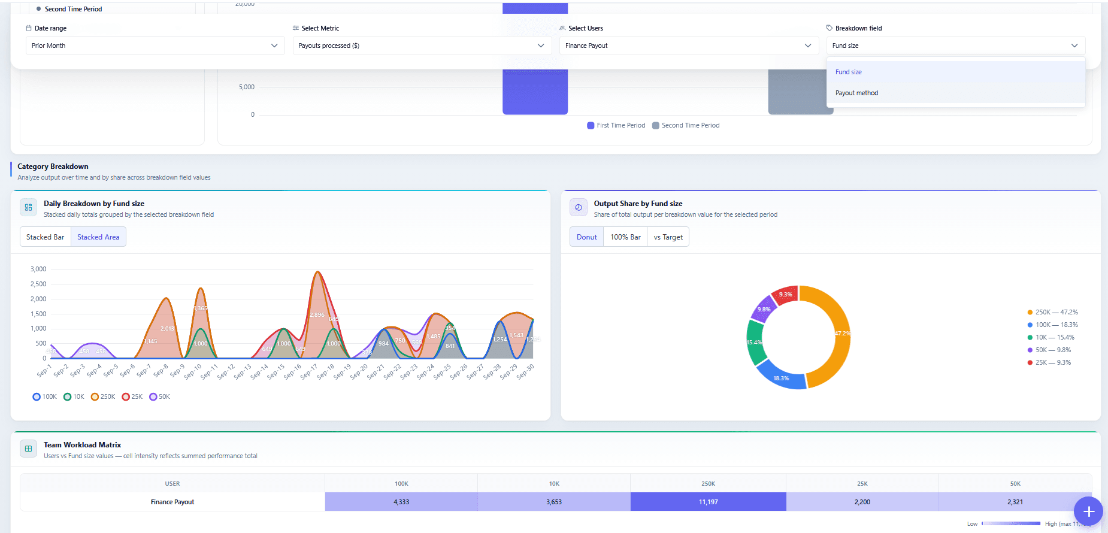Switch to the Stacked Bar view
The width and height of the screenshot is (1108, 533).
tap(46, 237)
